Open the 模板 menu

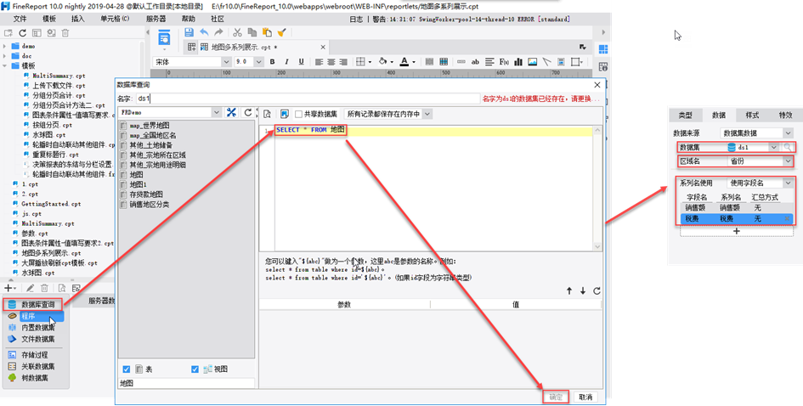click(49, 19)
